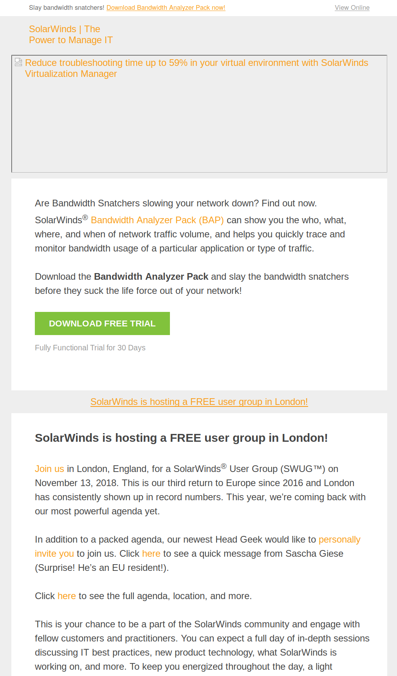Open the Download Bandwidth Analyzer Pack now link

166,7
